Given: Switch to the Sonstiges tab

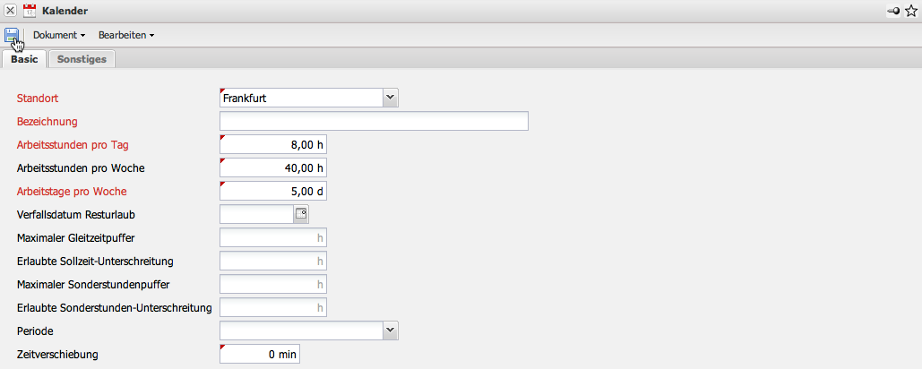Looking at the screenshot, I should point(82,59).
